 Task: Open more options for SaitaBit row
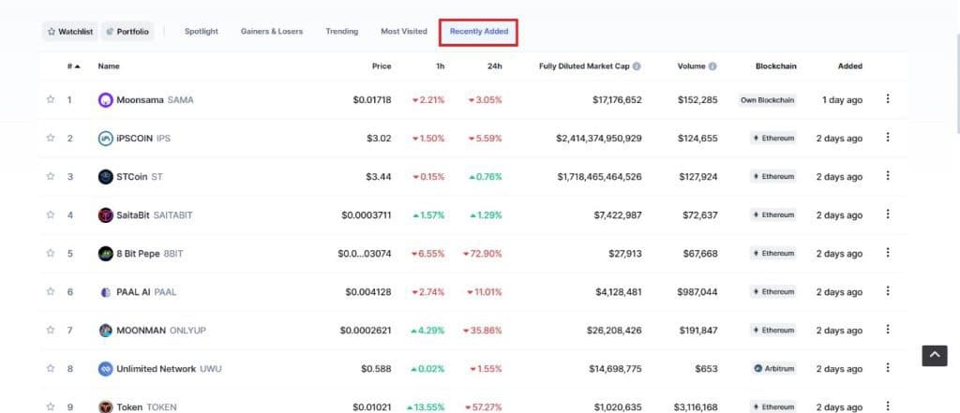[887, 214]
